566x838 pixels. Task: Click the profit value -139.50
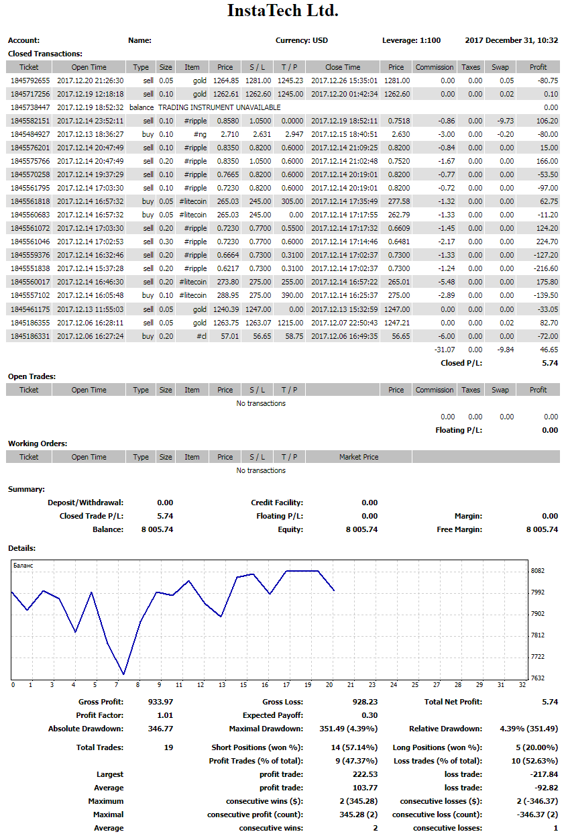[545, 295]
